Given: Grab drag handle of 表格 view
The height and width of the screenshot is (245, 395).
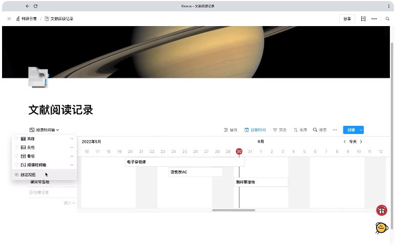Looking at the screenshot, I should coord(17,147).
